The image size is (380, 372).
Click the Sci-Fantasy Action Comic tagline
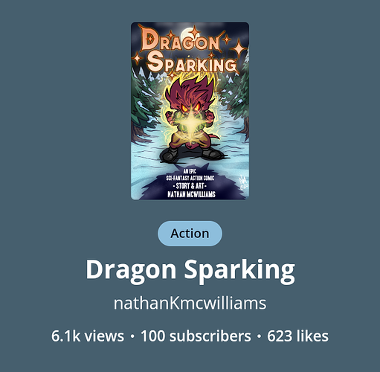190,178
